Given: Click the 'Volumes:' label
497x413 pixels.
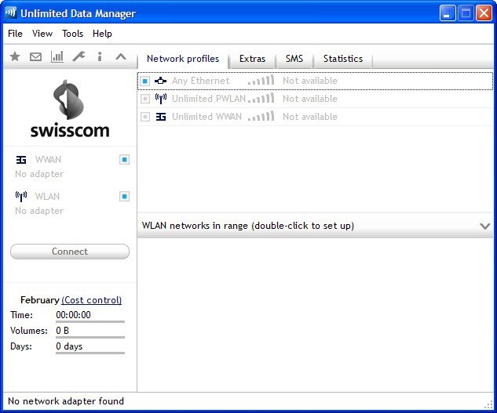Looking at the screenshot, I should [x=29, y=331].
